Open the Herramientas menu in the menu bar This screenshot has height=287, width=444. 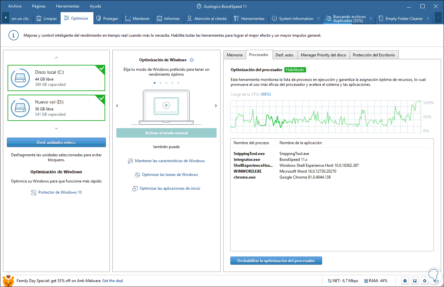coord(68,6)
